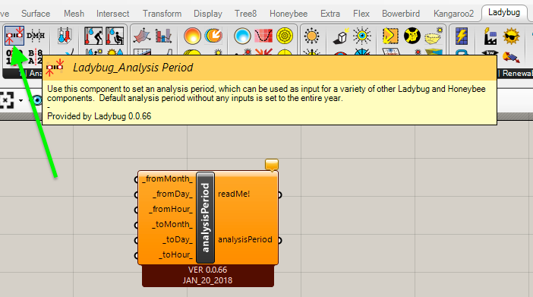533x297 pixels.
Task: Click the Renewal panel label on the ribbon
Action: point(516,73)
